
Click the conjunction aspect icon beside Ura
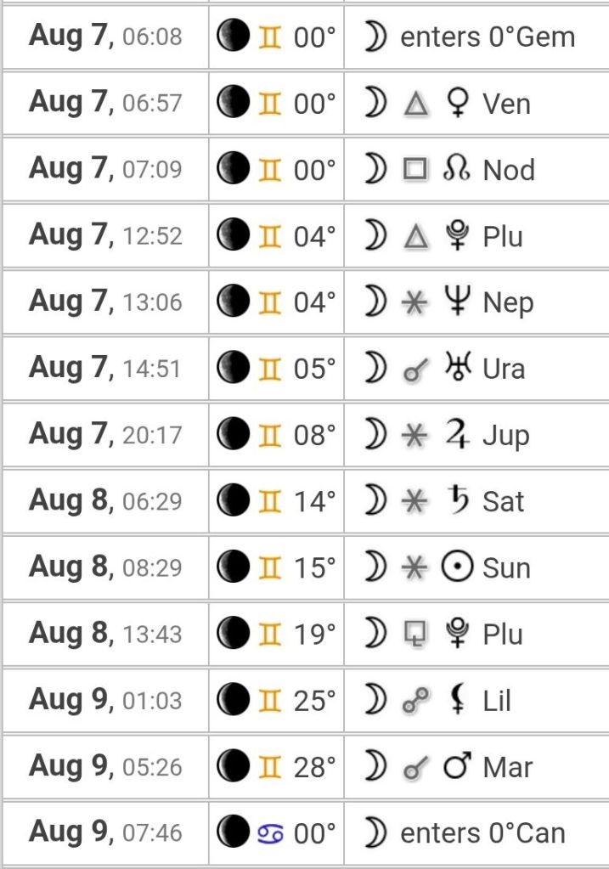[415, 370]
